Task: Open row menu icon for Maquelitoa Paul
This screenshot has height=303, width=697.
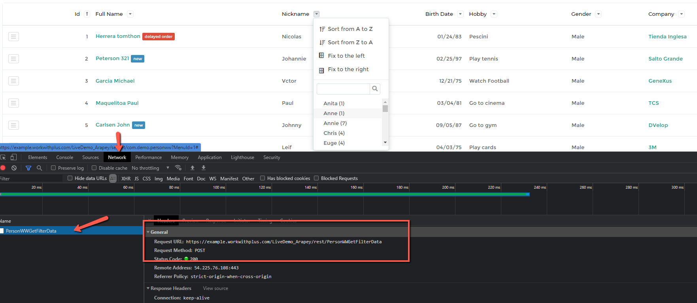Action: click(13, 103)
